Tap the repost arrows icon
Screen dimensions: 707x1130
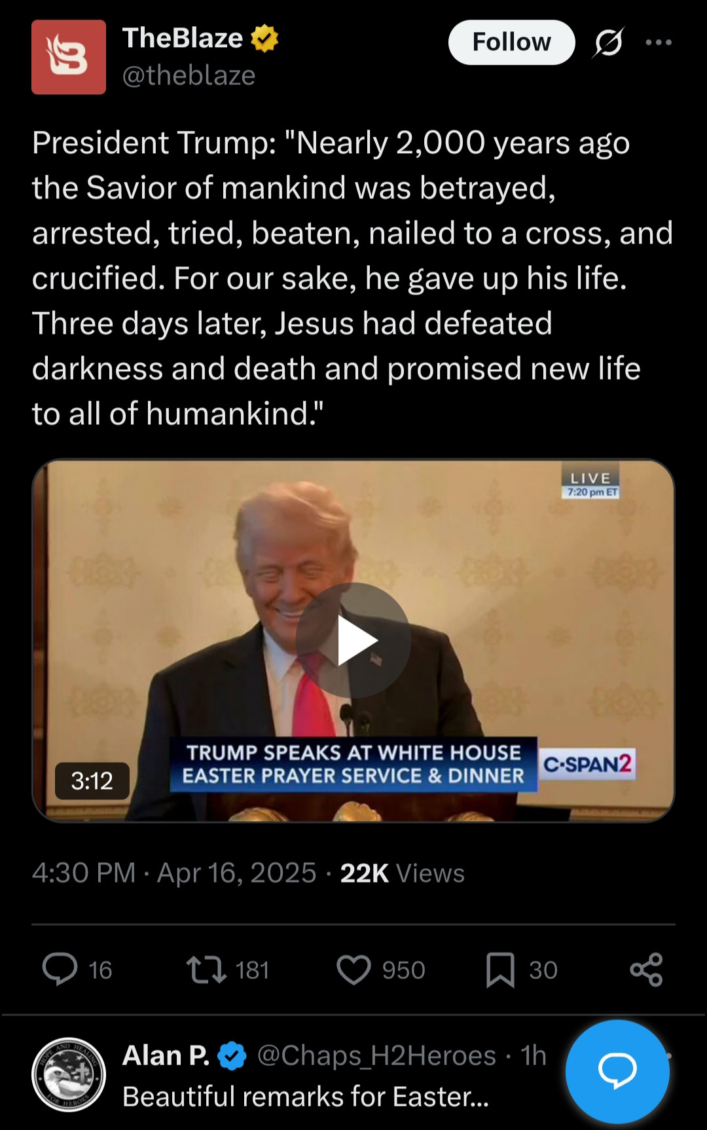coord(207,970)
